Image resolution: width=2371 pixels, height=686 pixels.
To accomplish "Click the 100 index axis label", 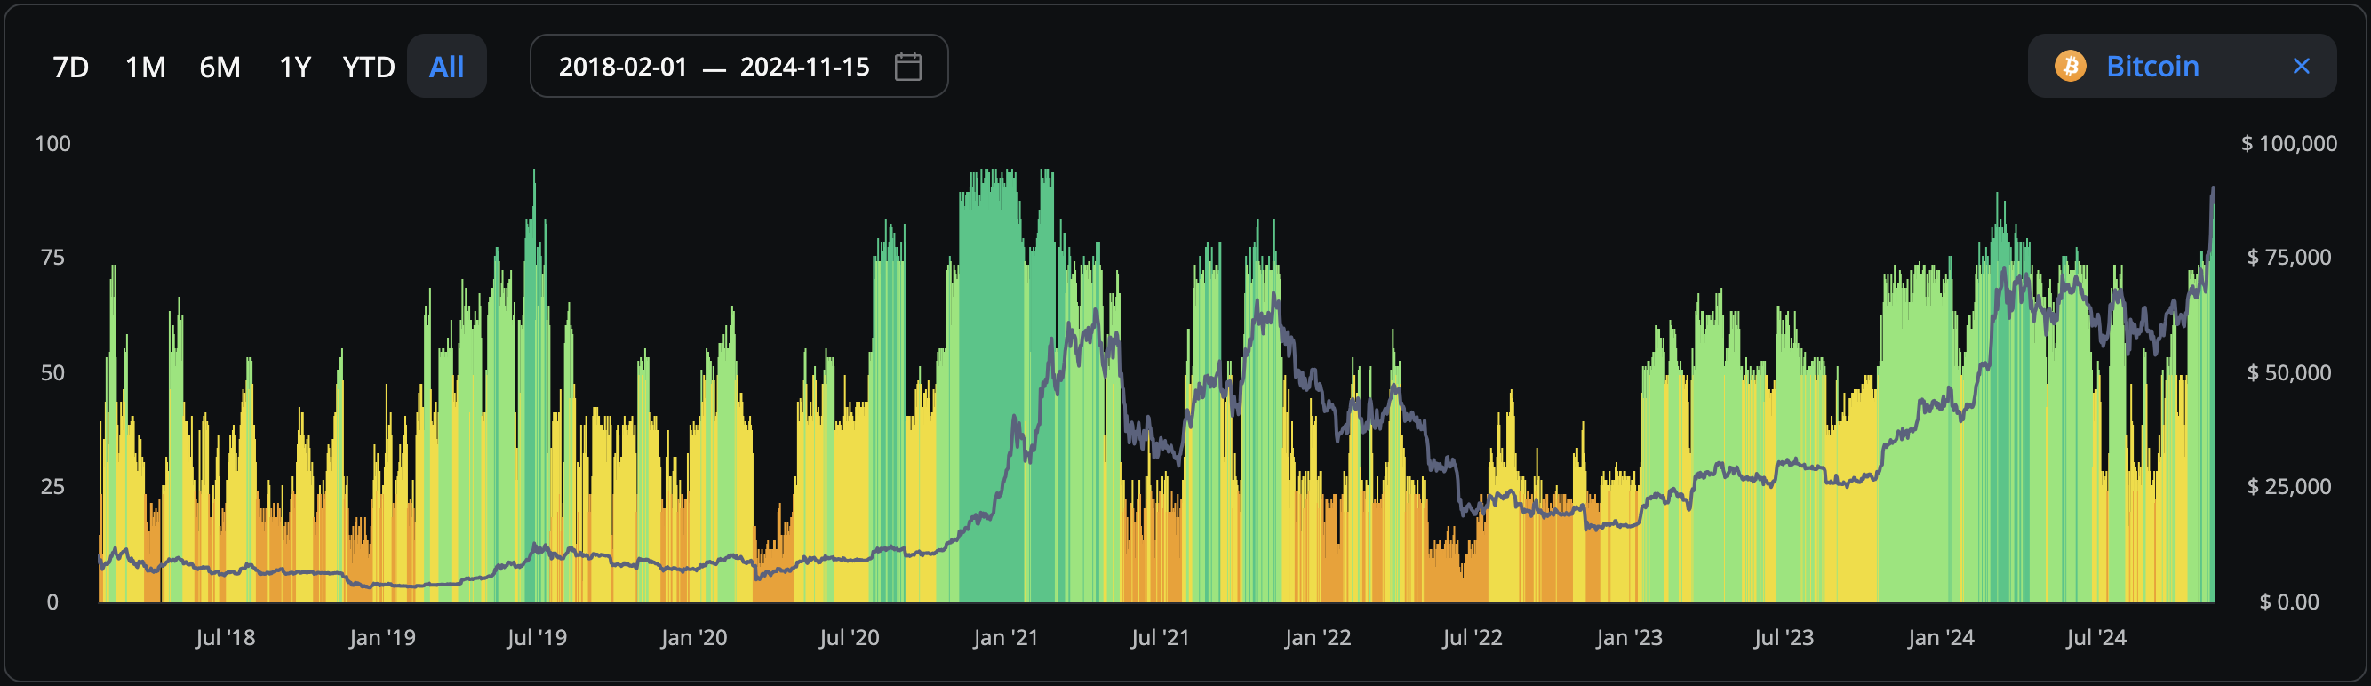I will (x=52, y=144).
